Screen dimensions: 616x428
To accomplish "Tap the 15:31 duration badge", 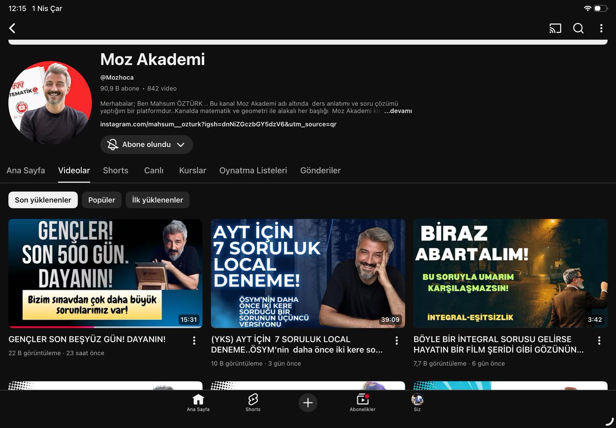I will click(188, 319).
